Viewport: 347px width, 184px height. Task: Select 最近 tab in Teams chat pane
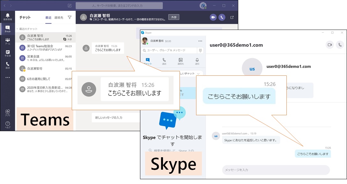pyautogui.click(x=48, y=18)
